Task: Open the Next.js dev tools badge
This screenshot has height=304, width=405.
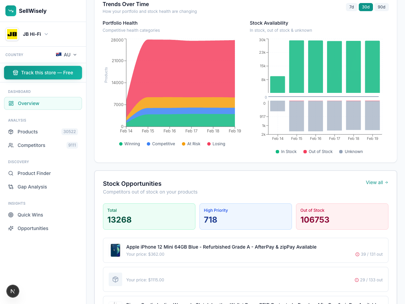Action: [x=13, y=291]
